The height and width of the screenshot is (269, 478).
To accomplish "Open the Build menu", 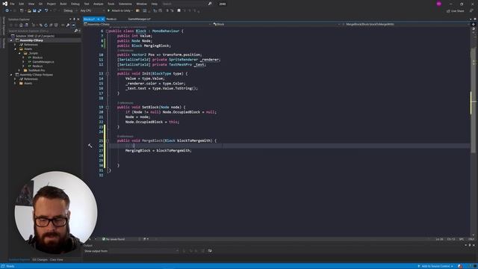I will click(63, 4).
